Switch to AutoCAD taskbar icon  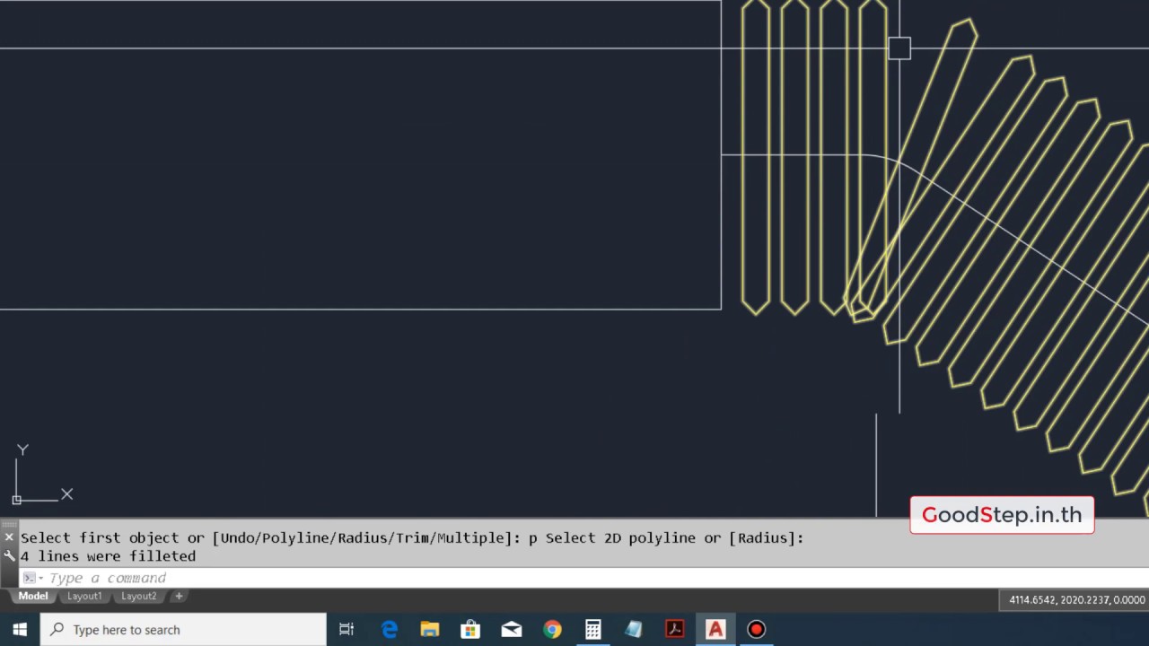point(715,630)
